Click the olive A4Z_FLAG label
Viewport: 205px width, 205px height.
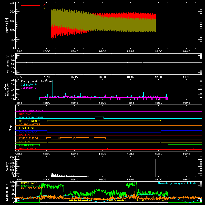point(25,142)
